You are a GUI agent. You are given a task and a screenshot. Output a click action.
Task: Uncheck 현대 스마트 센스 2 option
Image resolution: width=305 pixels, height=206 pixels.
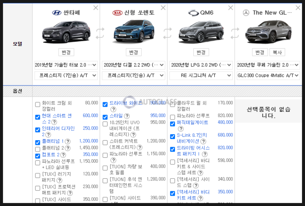pos(37,117)
